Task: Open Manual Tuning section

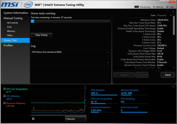Action: pos(13,18)
